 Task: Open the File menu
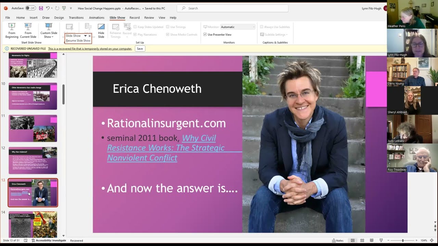(8, 17)
